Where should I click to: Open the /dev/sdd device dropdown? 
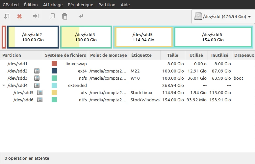pos(223,16)
